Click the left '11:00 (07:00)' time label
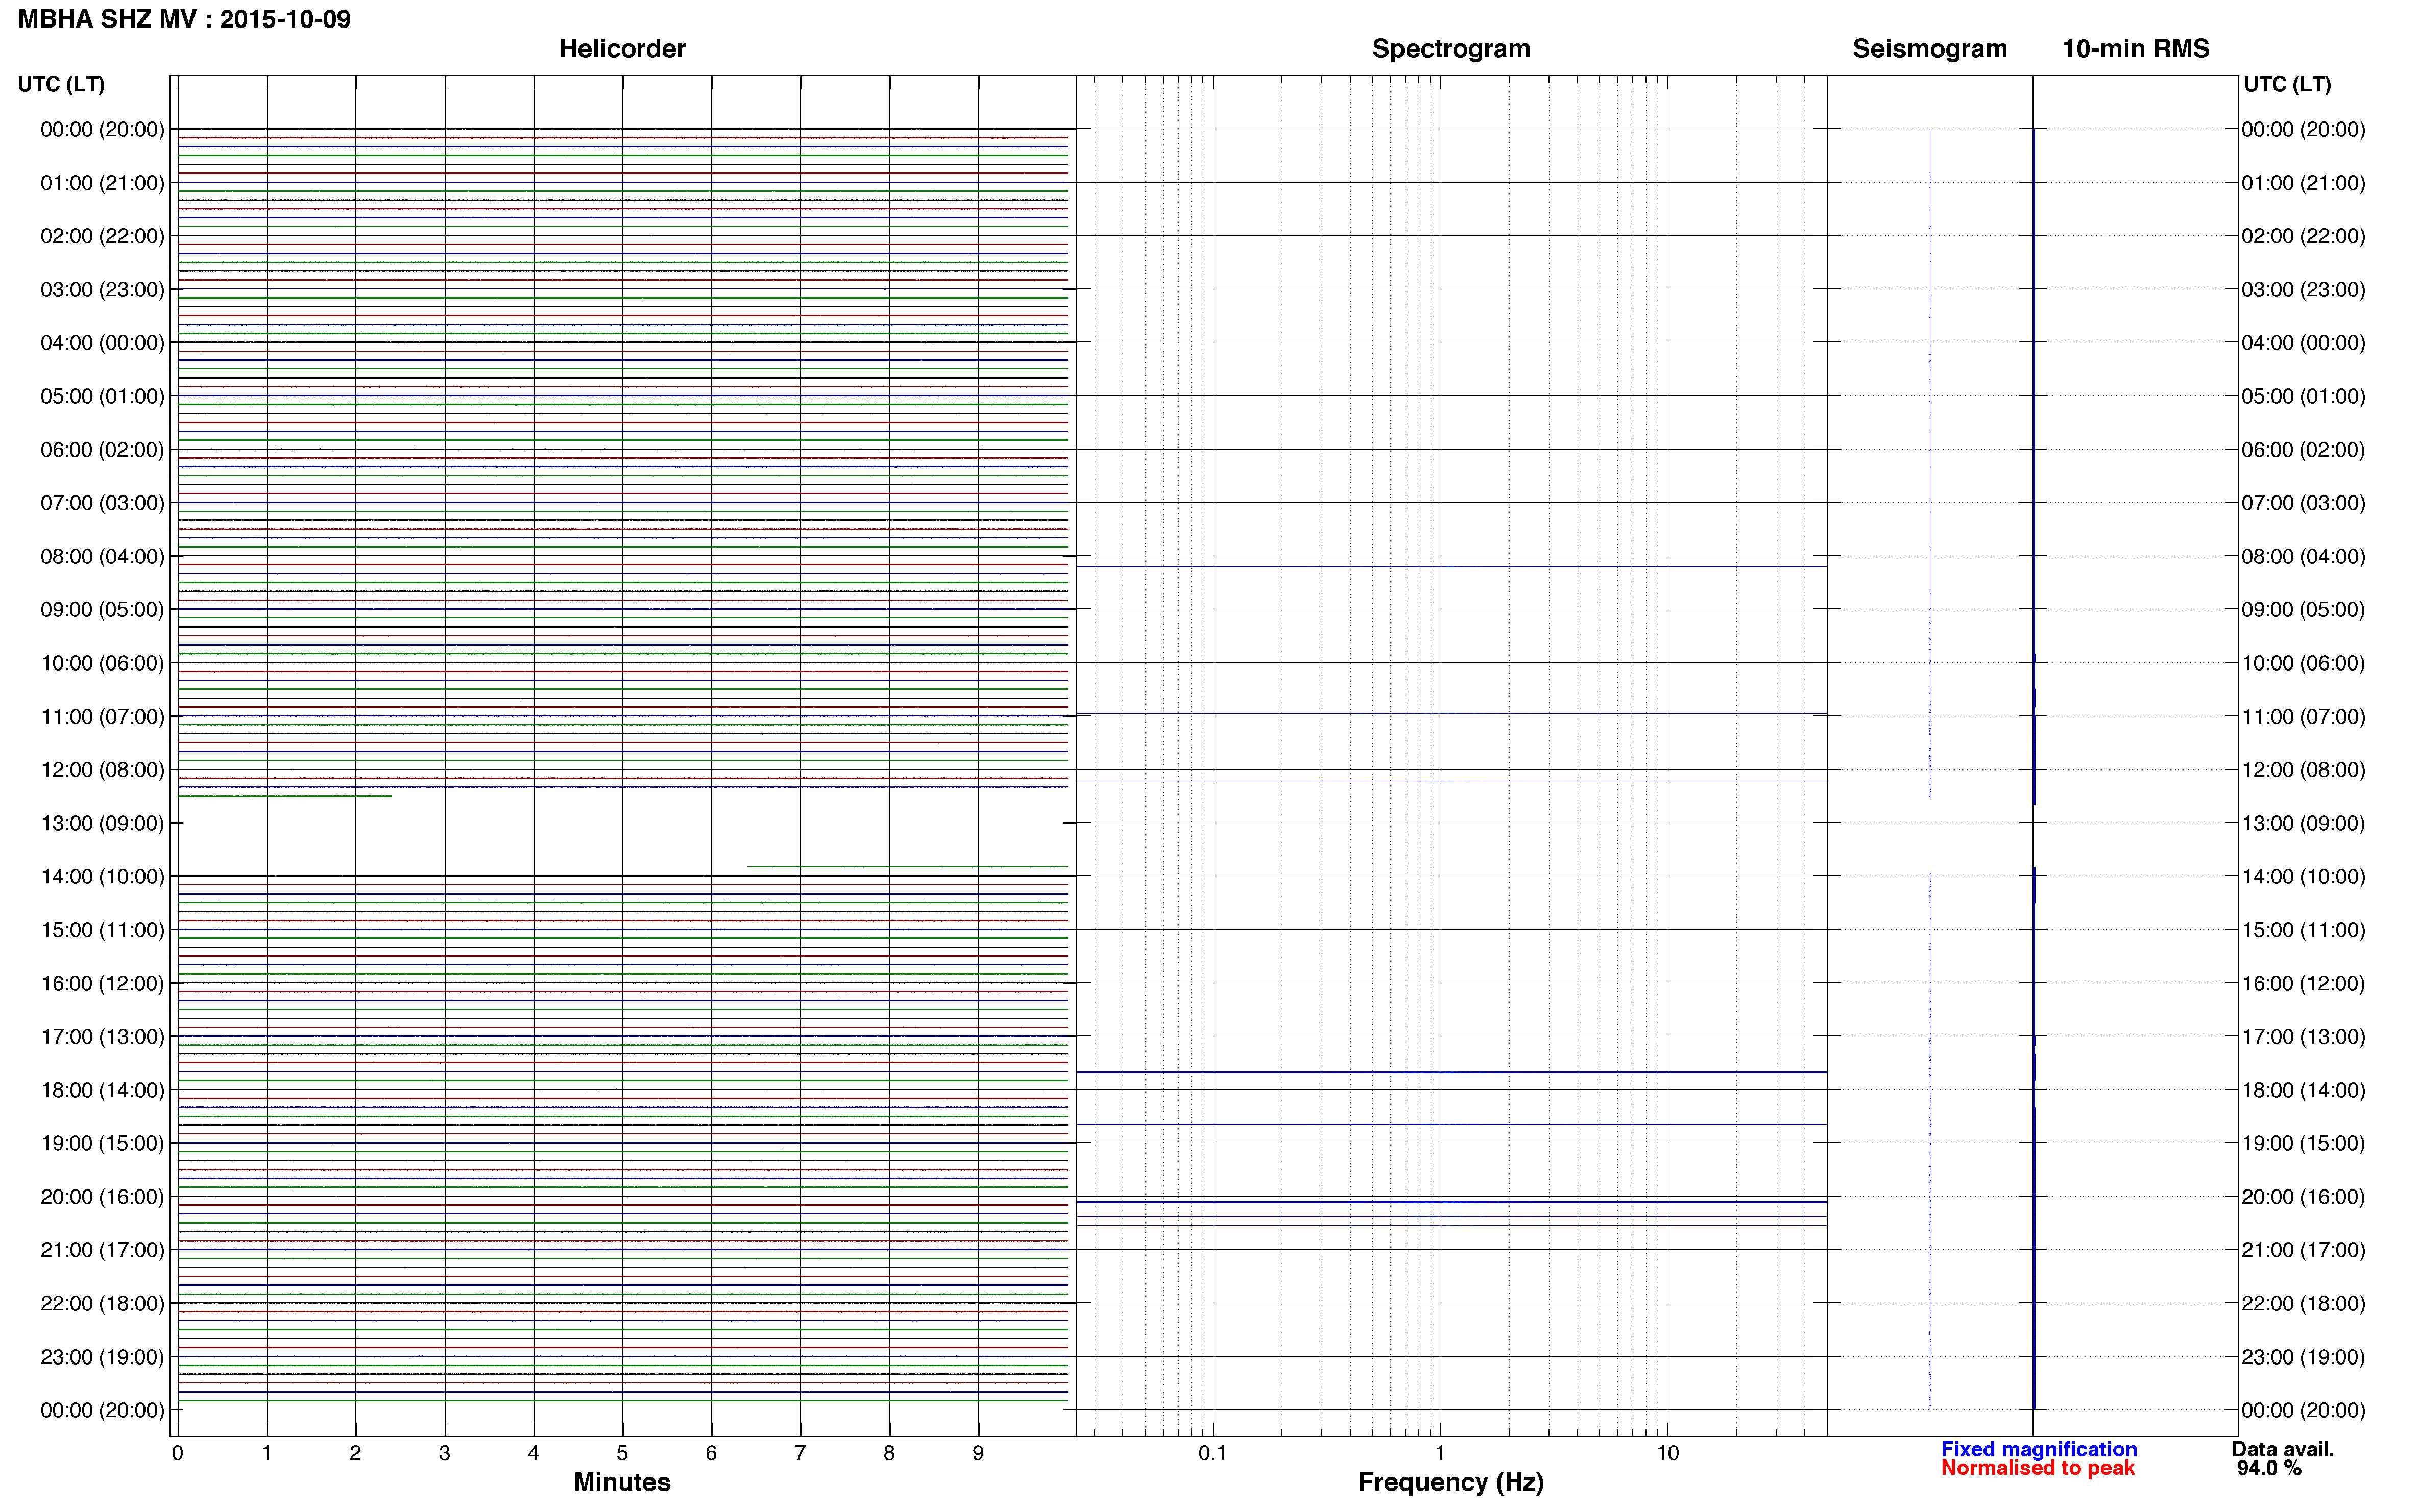The width and height of the screenshot is (2420, 1512). point(102,716)
